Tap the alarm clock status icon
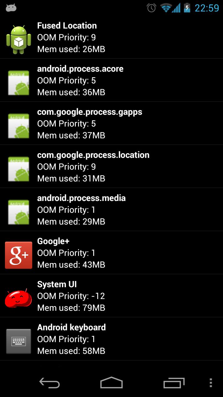The image size is (223, 397). pos(151,8)
